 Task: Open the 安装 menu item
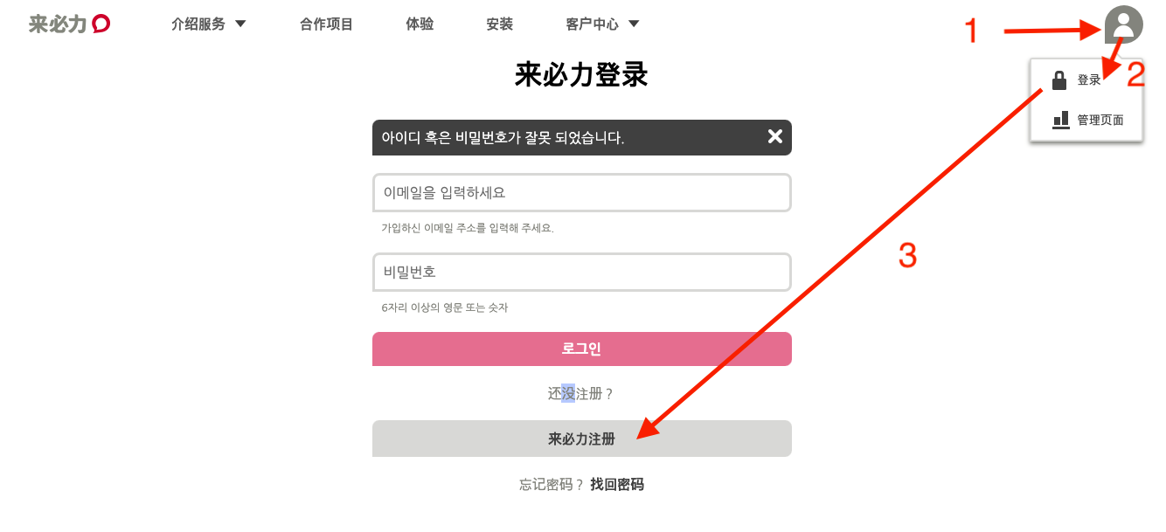(x=499, y=24)
